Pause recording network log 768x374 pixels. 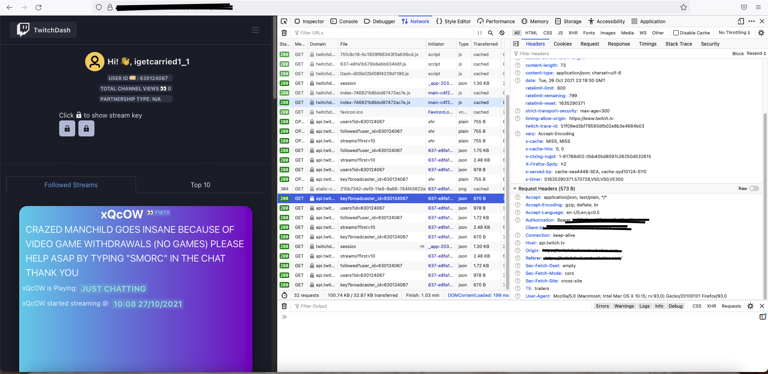coord(480,33)
